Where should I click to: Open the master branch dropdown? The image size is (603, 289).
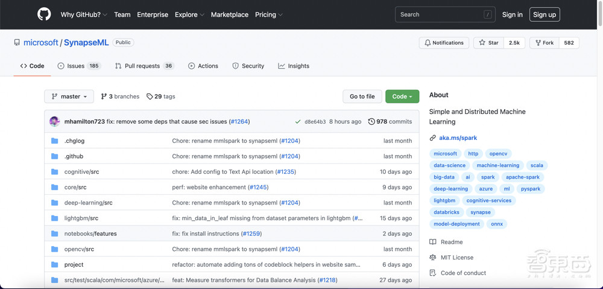(x=69, y=97)
